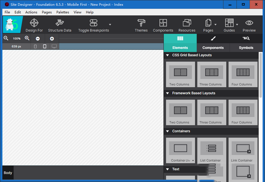Open the Guides dropdown arrow
Image resolution: width=265 pixels, height=182 pixels.
coord(237,24)
